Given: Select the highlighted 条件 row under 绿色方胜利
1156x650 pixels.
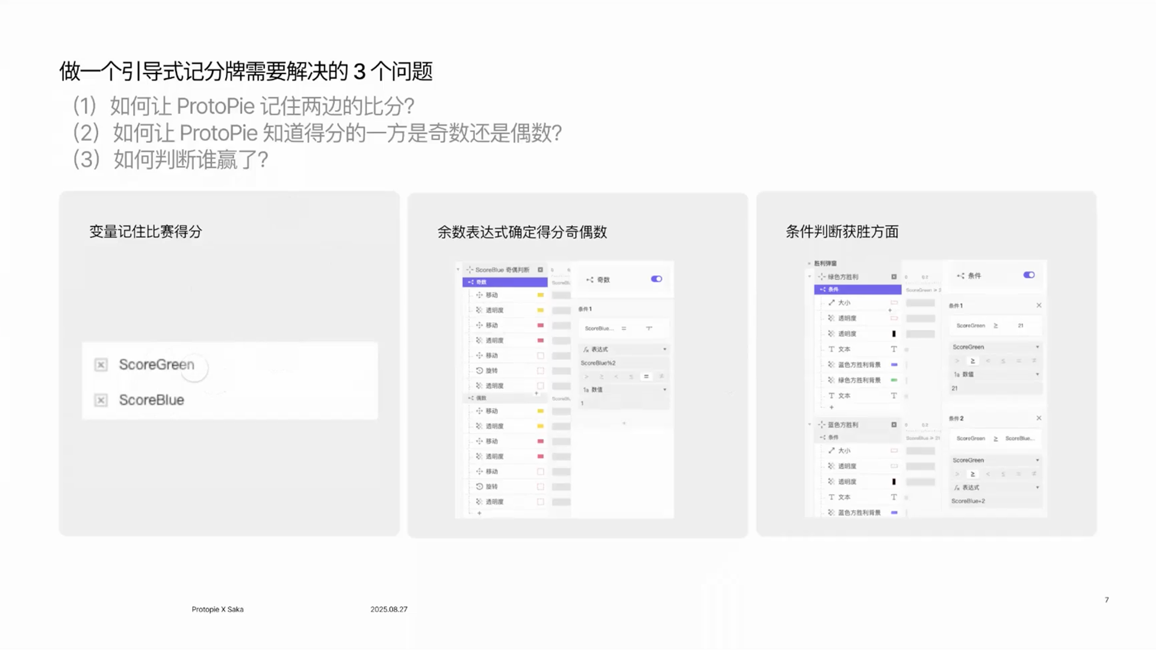Looking at the screenshot, I should coord(857,289).
